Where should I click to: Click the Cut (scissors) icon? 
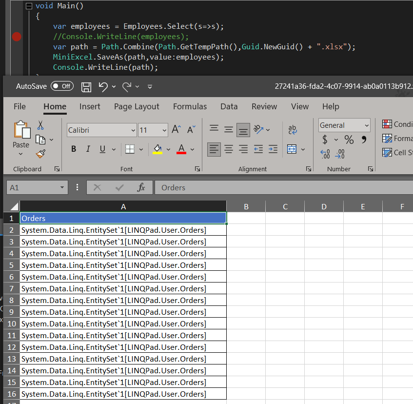(40, 125)
